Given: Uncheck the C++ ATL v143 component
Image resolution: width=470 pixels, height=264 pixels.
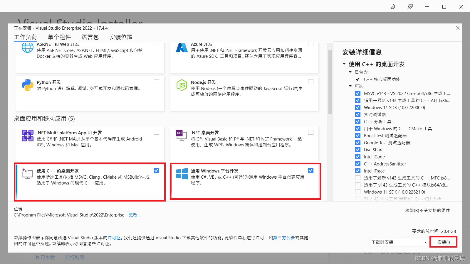Looking at the screenshot, I should coord(358,100).
